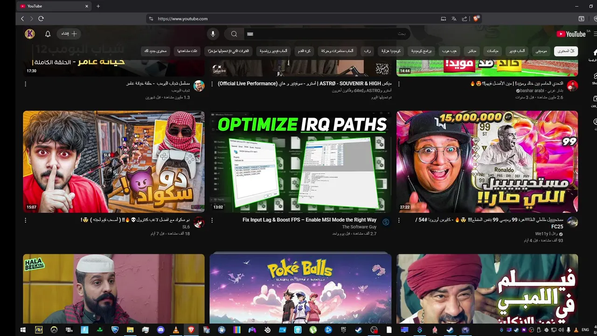Screen dimensions: 597x336
Task: Open 'The Software Guy' channel name link
Action: click(359, 227)
